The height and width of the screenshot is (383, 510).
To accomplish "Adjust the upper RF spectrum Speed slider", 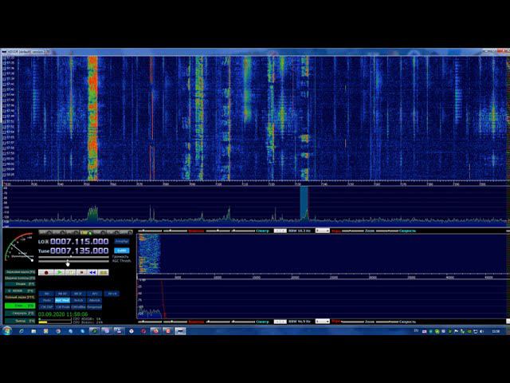I will 387,231.
